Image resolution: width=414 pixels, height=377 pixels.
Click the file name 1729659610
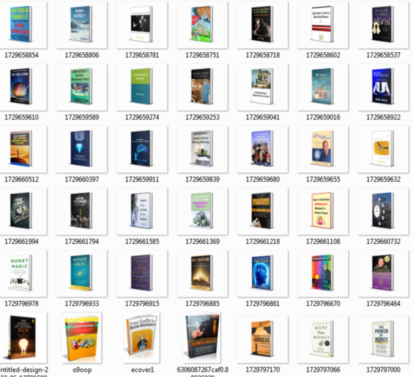[x=22, y=117]
